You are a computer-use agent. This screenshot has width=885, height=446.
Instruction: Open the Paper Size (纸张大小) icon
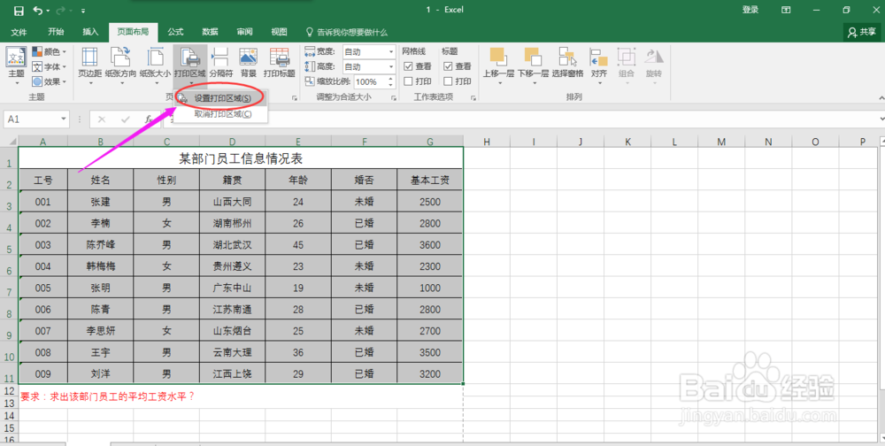click(155, 66)
